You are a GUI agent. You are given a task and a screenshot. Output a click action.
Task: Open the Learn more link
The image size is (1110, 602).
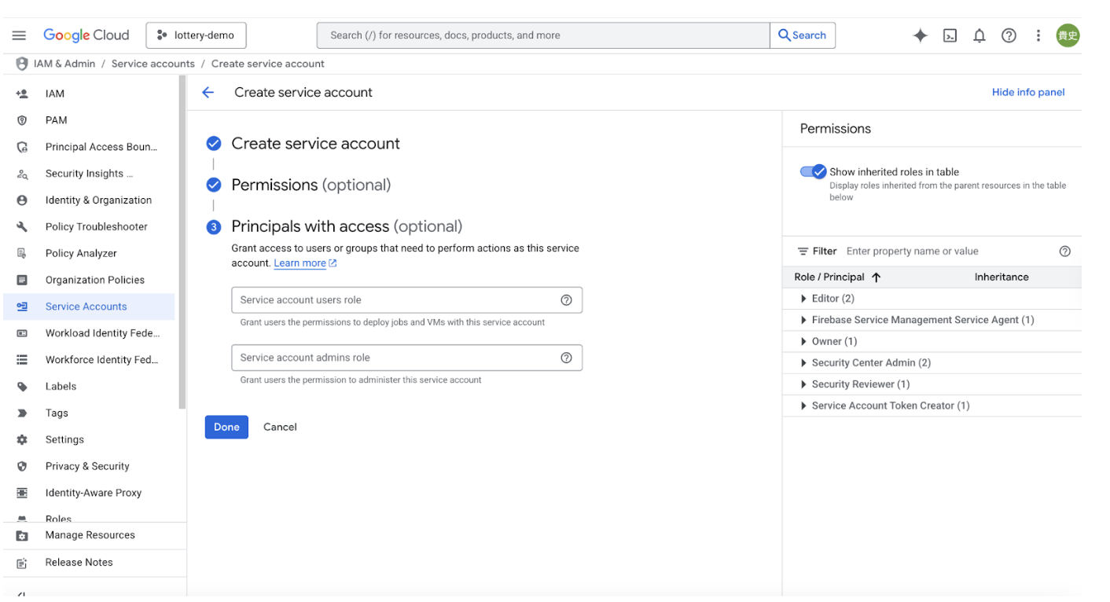[x=305, y=263]
